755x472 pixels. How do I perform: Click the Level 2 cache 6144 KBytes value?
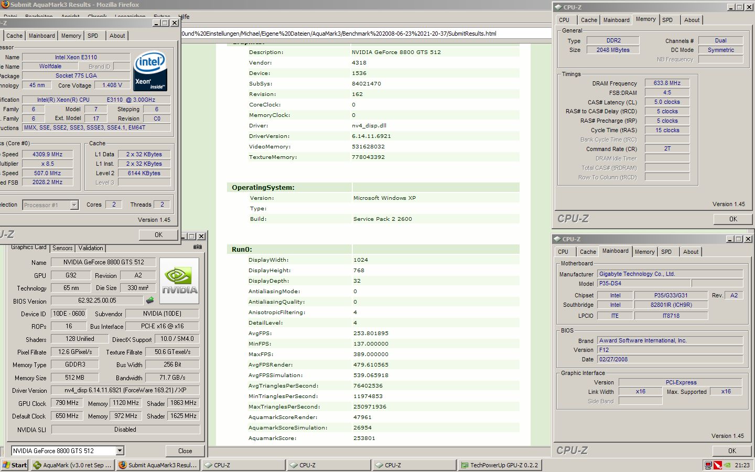pos(144,173)
